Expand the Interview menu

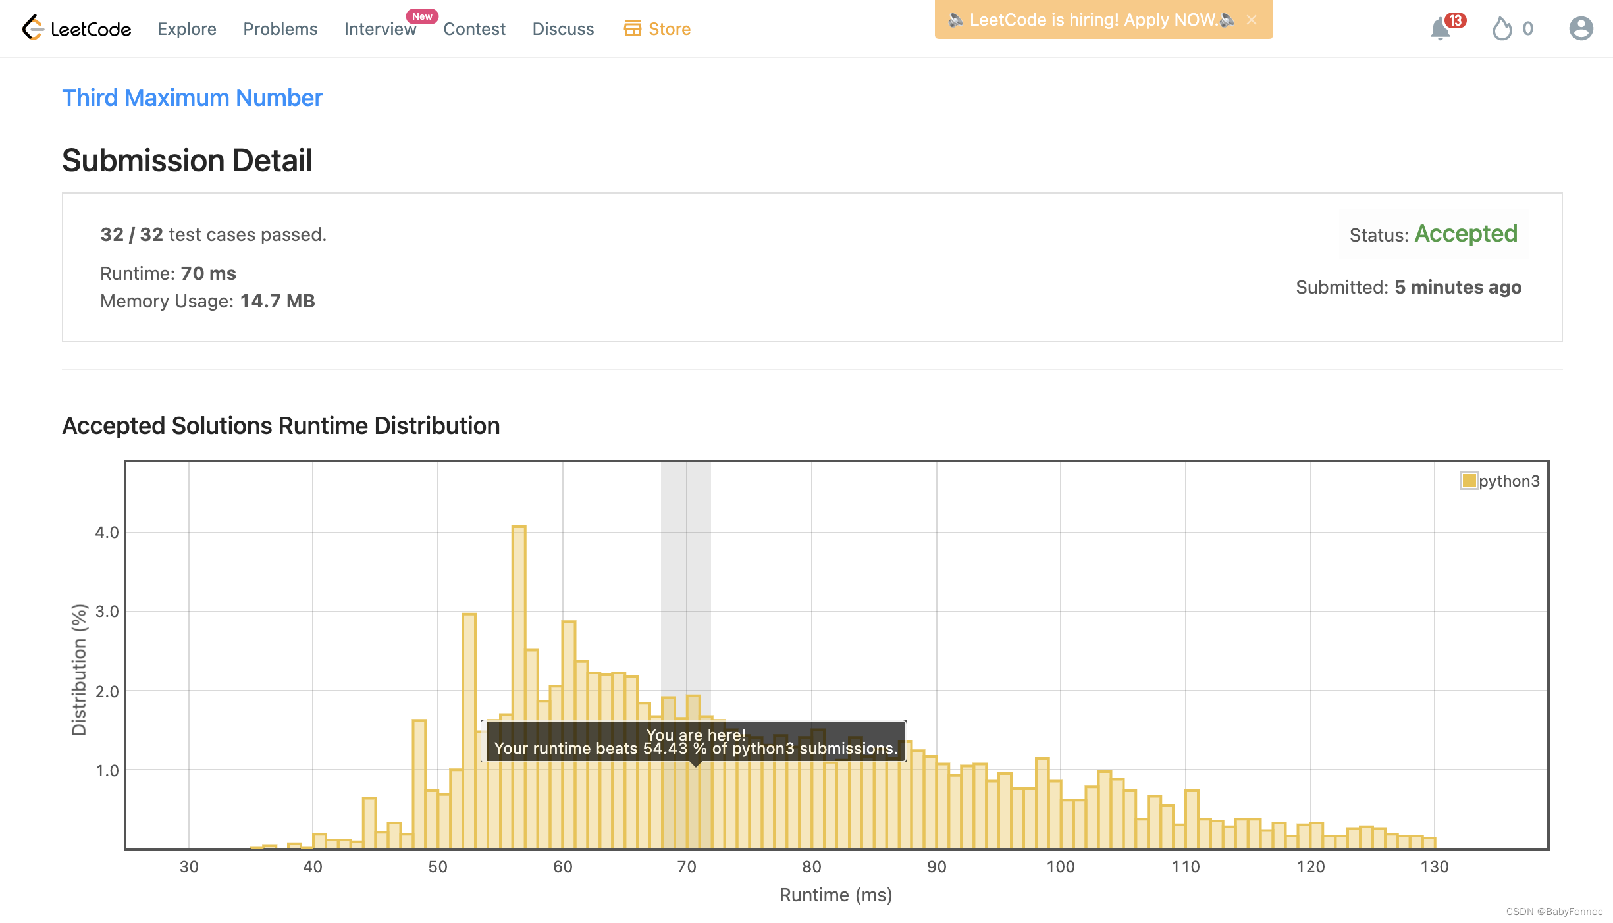point(380,29)
